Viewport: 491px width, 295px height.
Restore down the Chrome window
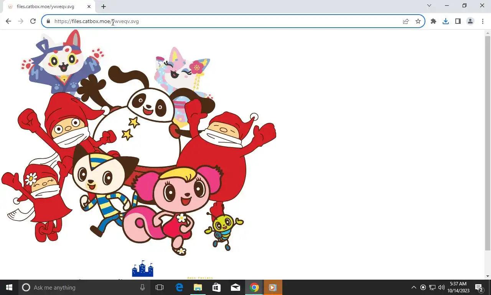click(465, 6)
